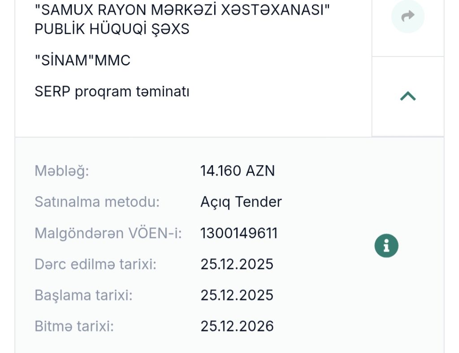459x353 pixels.
Task: Click the "Məbləğ:" field label
Action: click(x=62, y=171)
